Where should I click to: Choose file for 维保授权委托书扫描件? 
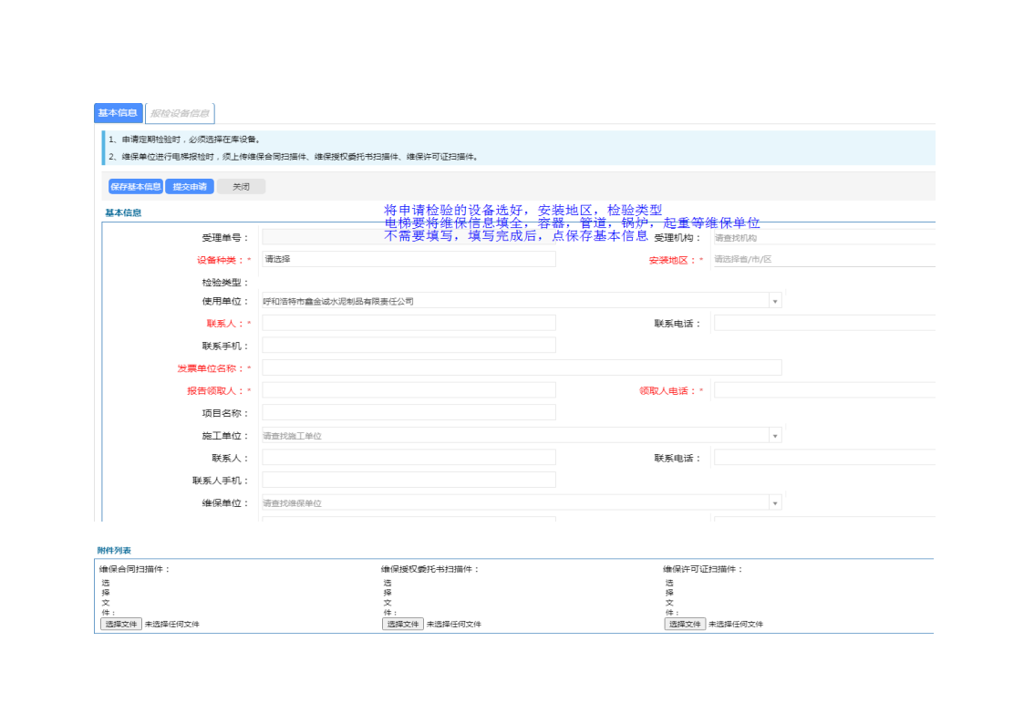click(x=403, y=624)
